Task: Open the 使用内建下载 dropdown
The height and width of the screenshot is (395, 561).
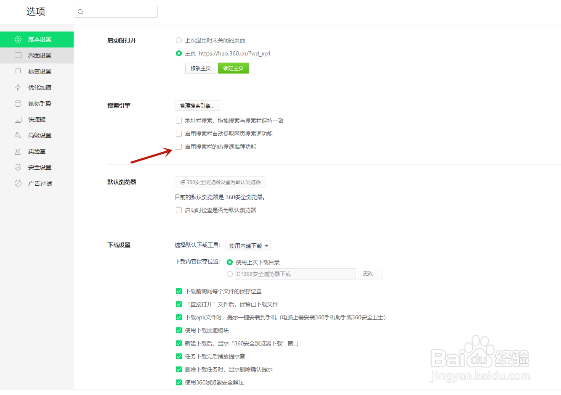Action: [x=248, y=245]
